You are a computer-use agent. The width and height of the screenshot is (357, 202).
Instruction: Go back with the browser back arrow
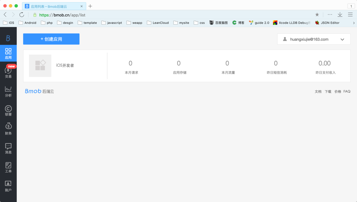coord(5,15)
